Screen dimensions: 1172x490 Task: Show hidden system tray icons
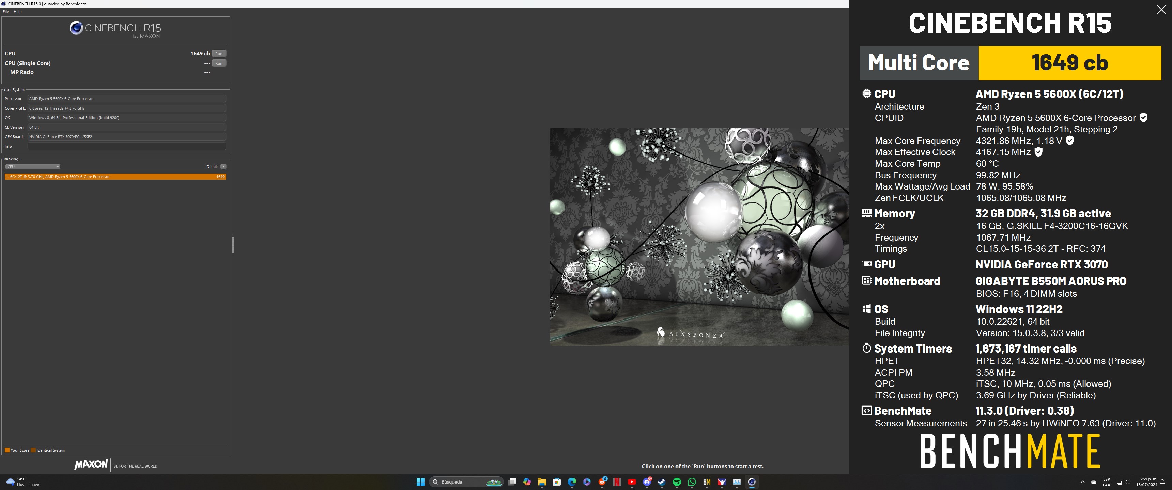(x=1082, y=482)
